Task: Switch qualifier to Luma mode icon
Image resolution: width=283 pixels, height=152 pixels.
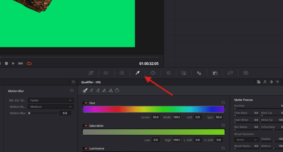Action: [271, 82]
